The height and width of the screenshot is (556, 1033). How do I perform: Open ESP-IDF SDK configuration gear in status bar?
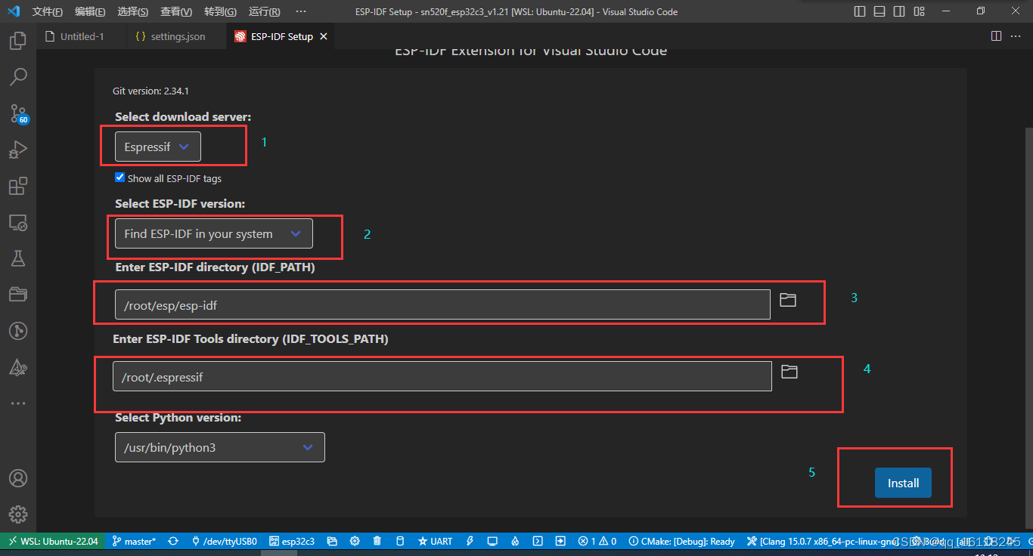tap(355, 541)
